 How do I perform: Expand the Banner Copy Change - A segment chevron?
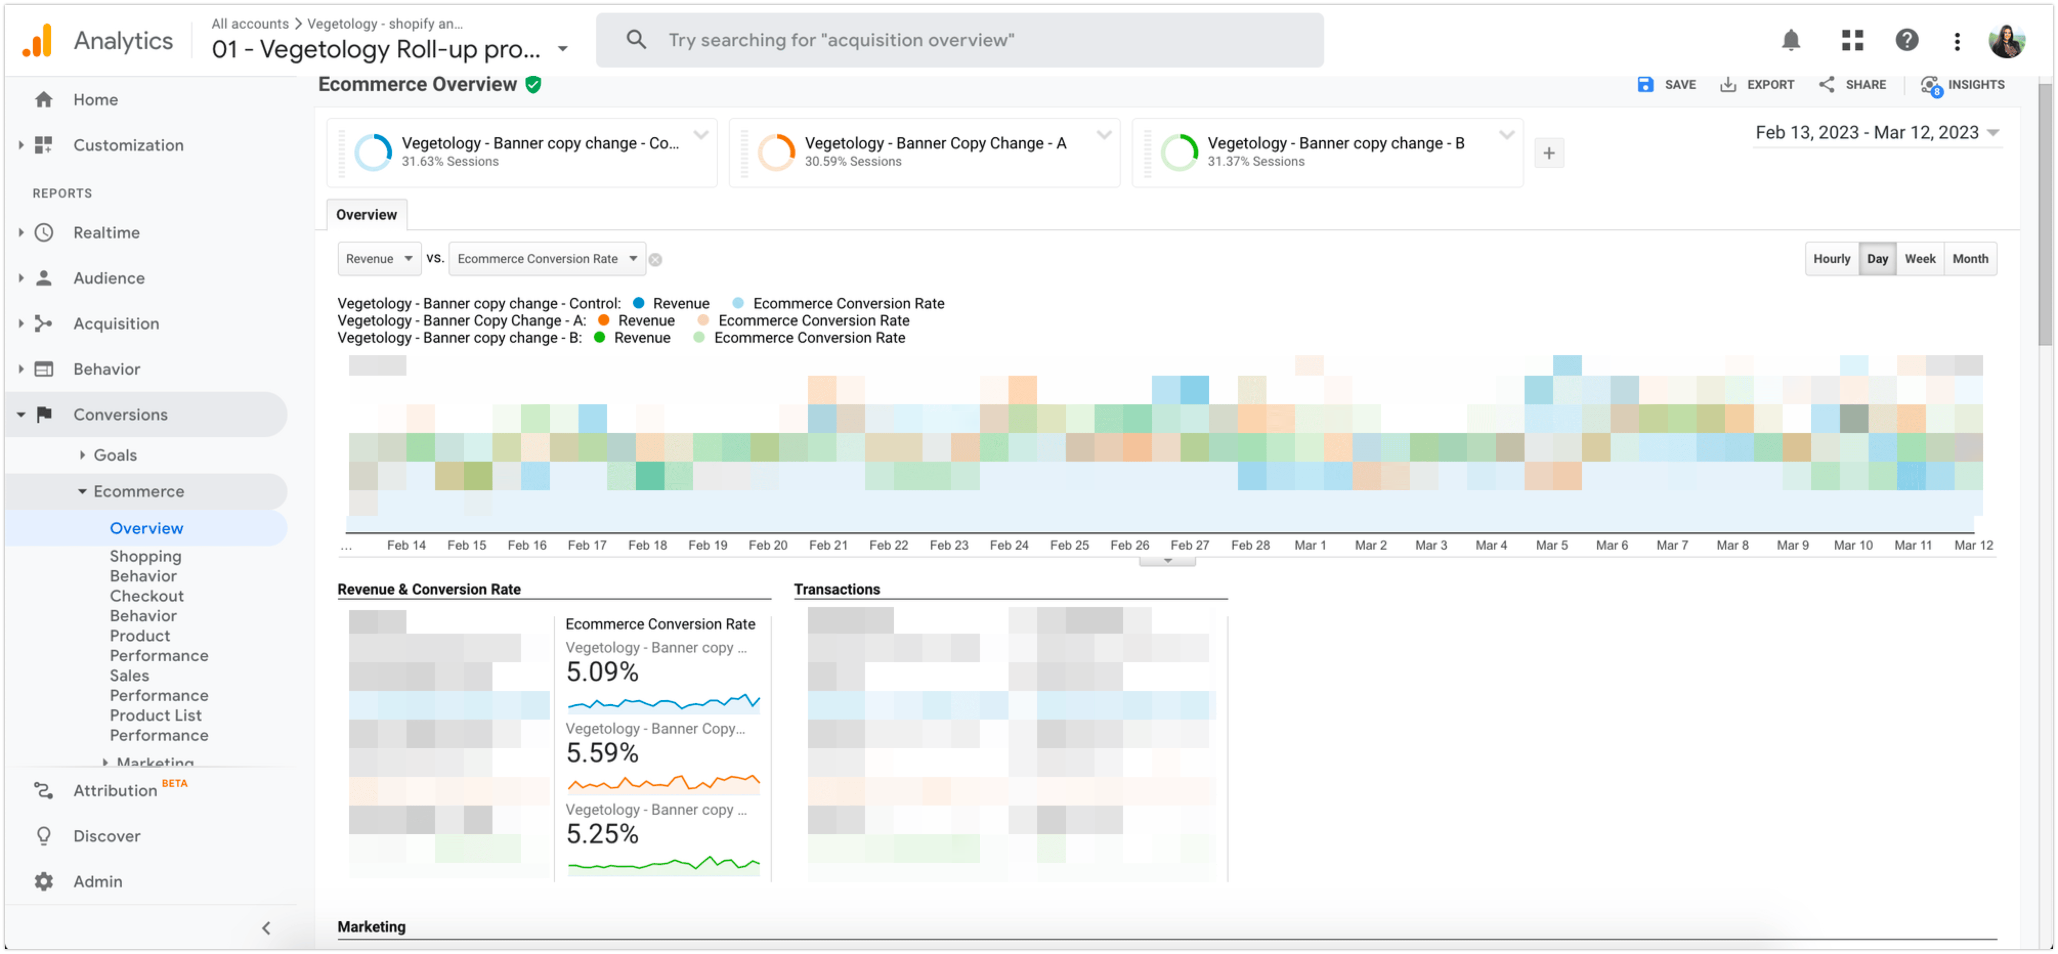(1103, 135)
